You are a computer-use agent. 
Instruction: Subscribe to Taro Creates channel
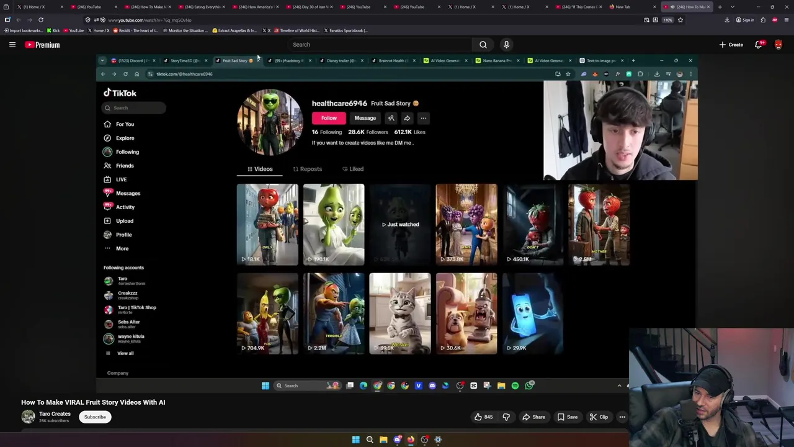point(95,417)
